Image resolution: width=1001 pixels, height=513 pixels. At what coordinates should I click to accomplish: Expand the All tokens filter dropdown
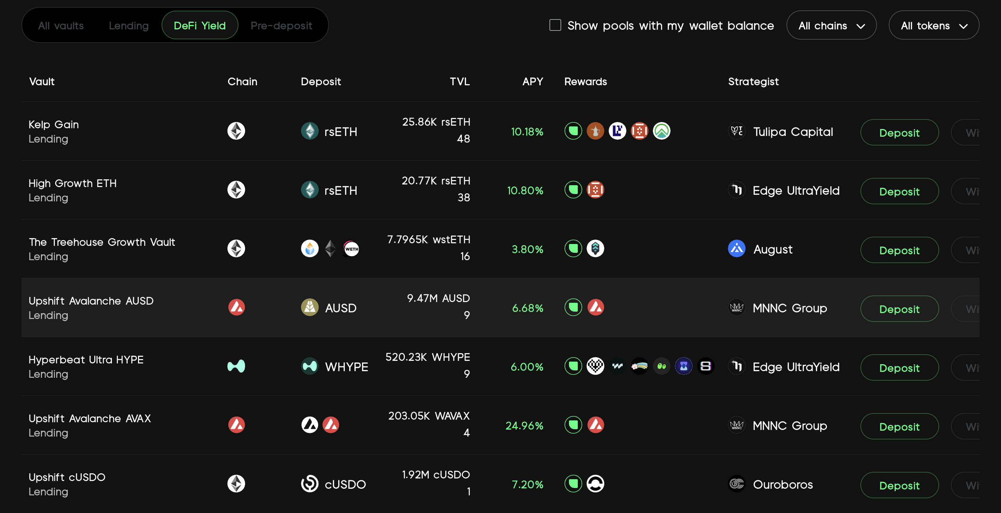(x=933, y=26)
